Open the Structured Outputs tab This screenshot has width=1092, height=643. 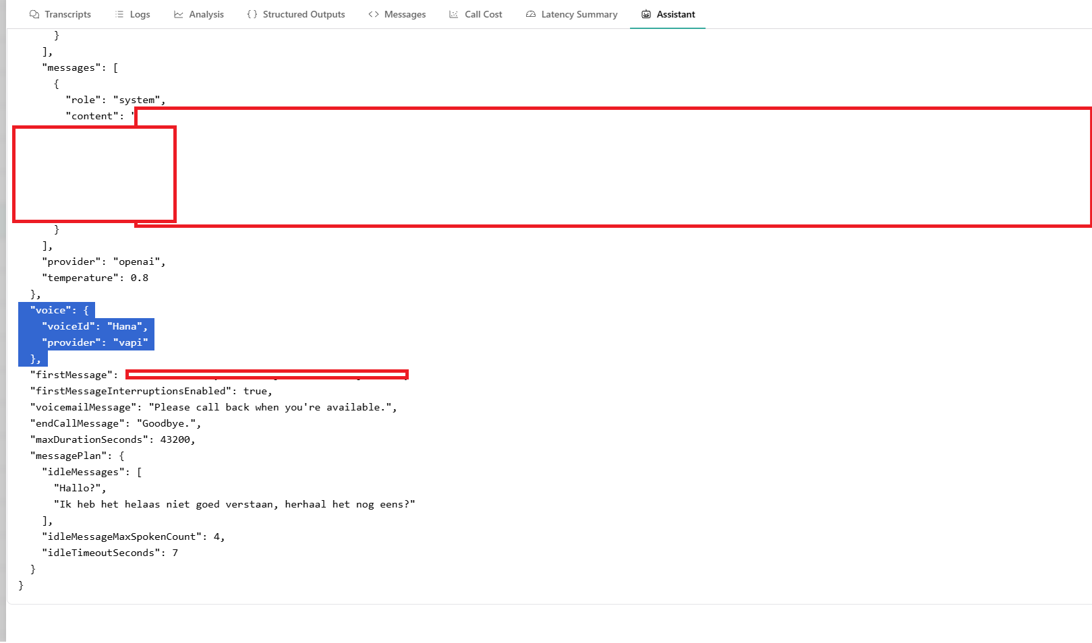pyautogui.click(x=295, y=14)
